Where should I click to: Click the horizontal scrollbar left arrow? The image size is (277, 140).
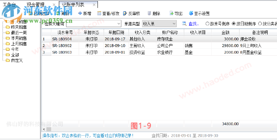[44, 130]
